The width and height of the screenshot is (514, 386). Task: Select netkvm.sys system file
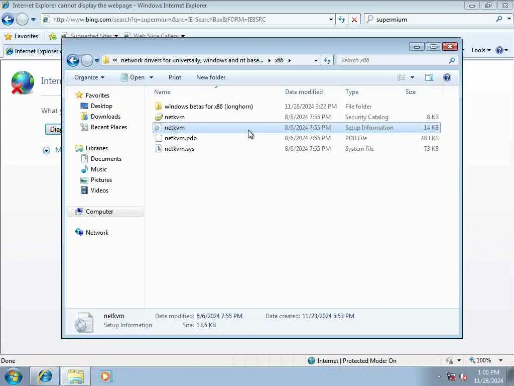coord(296,149)
